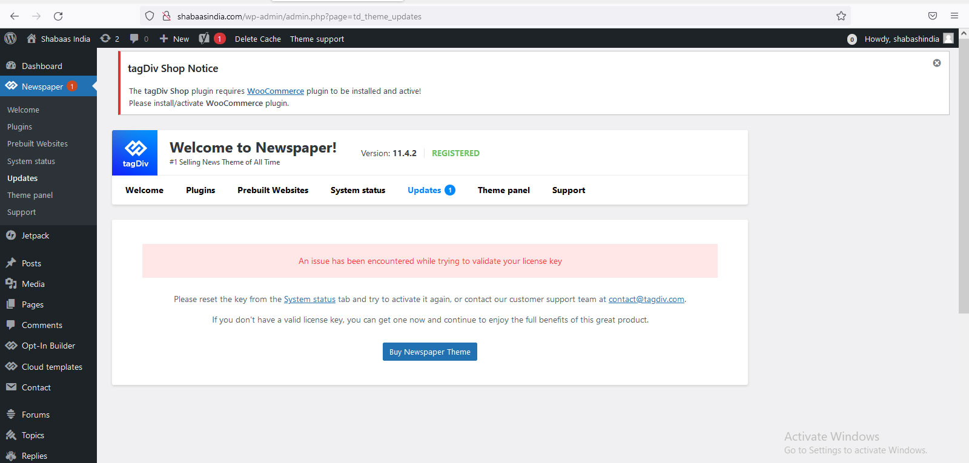Open Cloud templates in the sidebar
This screenshot has width=969, height=463.
[48, 367]
